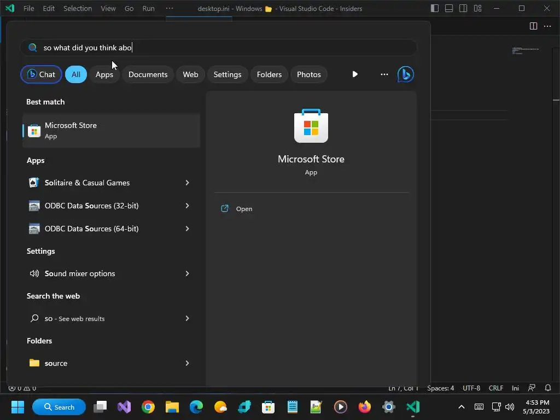Open Task View on the taskbar

coord(100,407)
